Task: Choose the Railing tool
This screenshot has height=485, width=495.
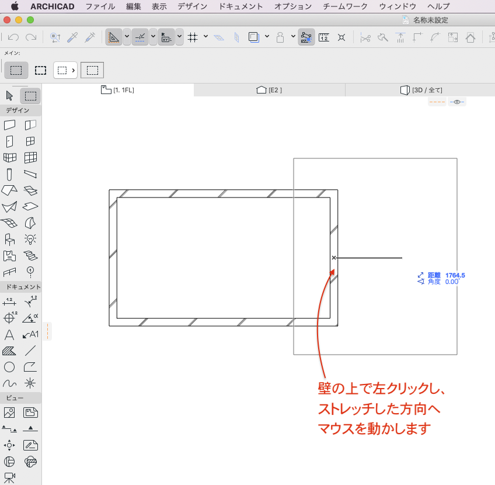Action: point(9,272)
